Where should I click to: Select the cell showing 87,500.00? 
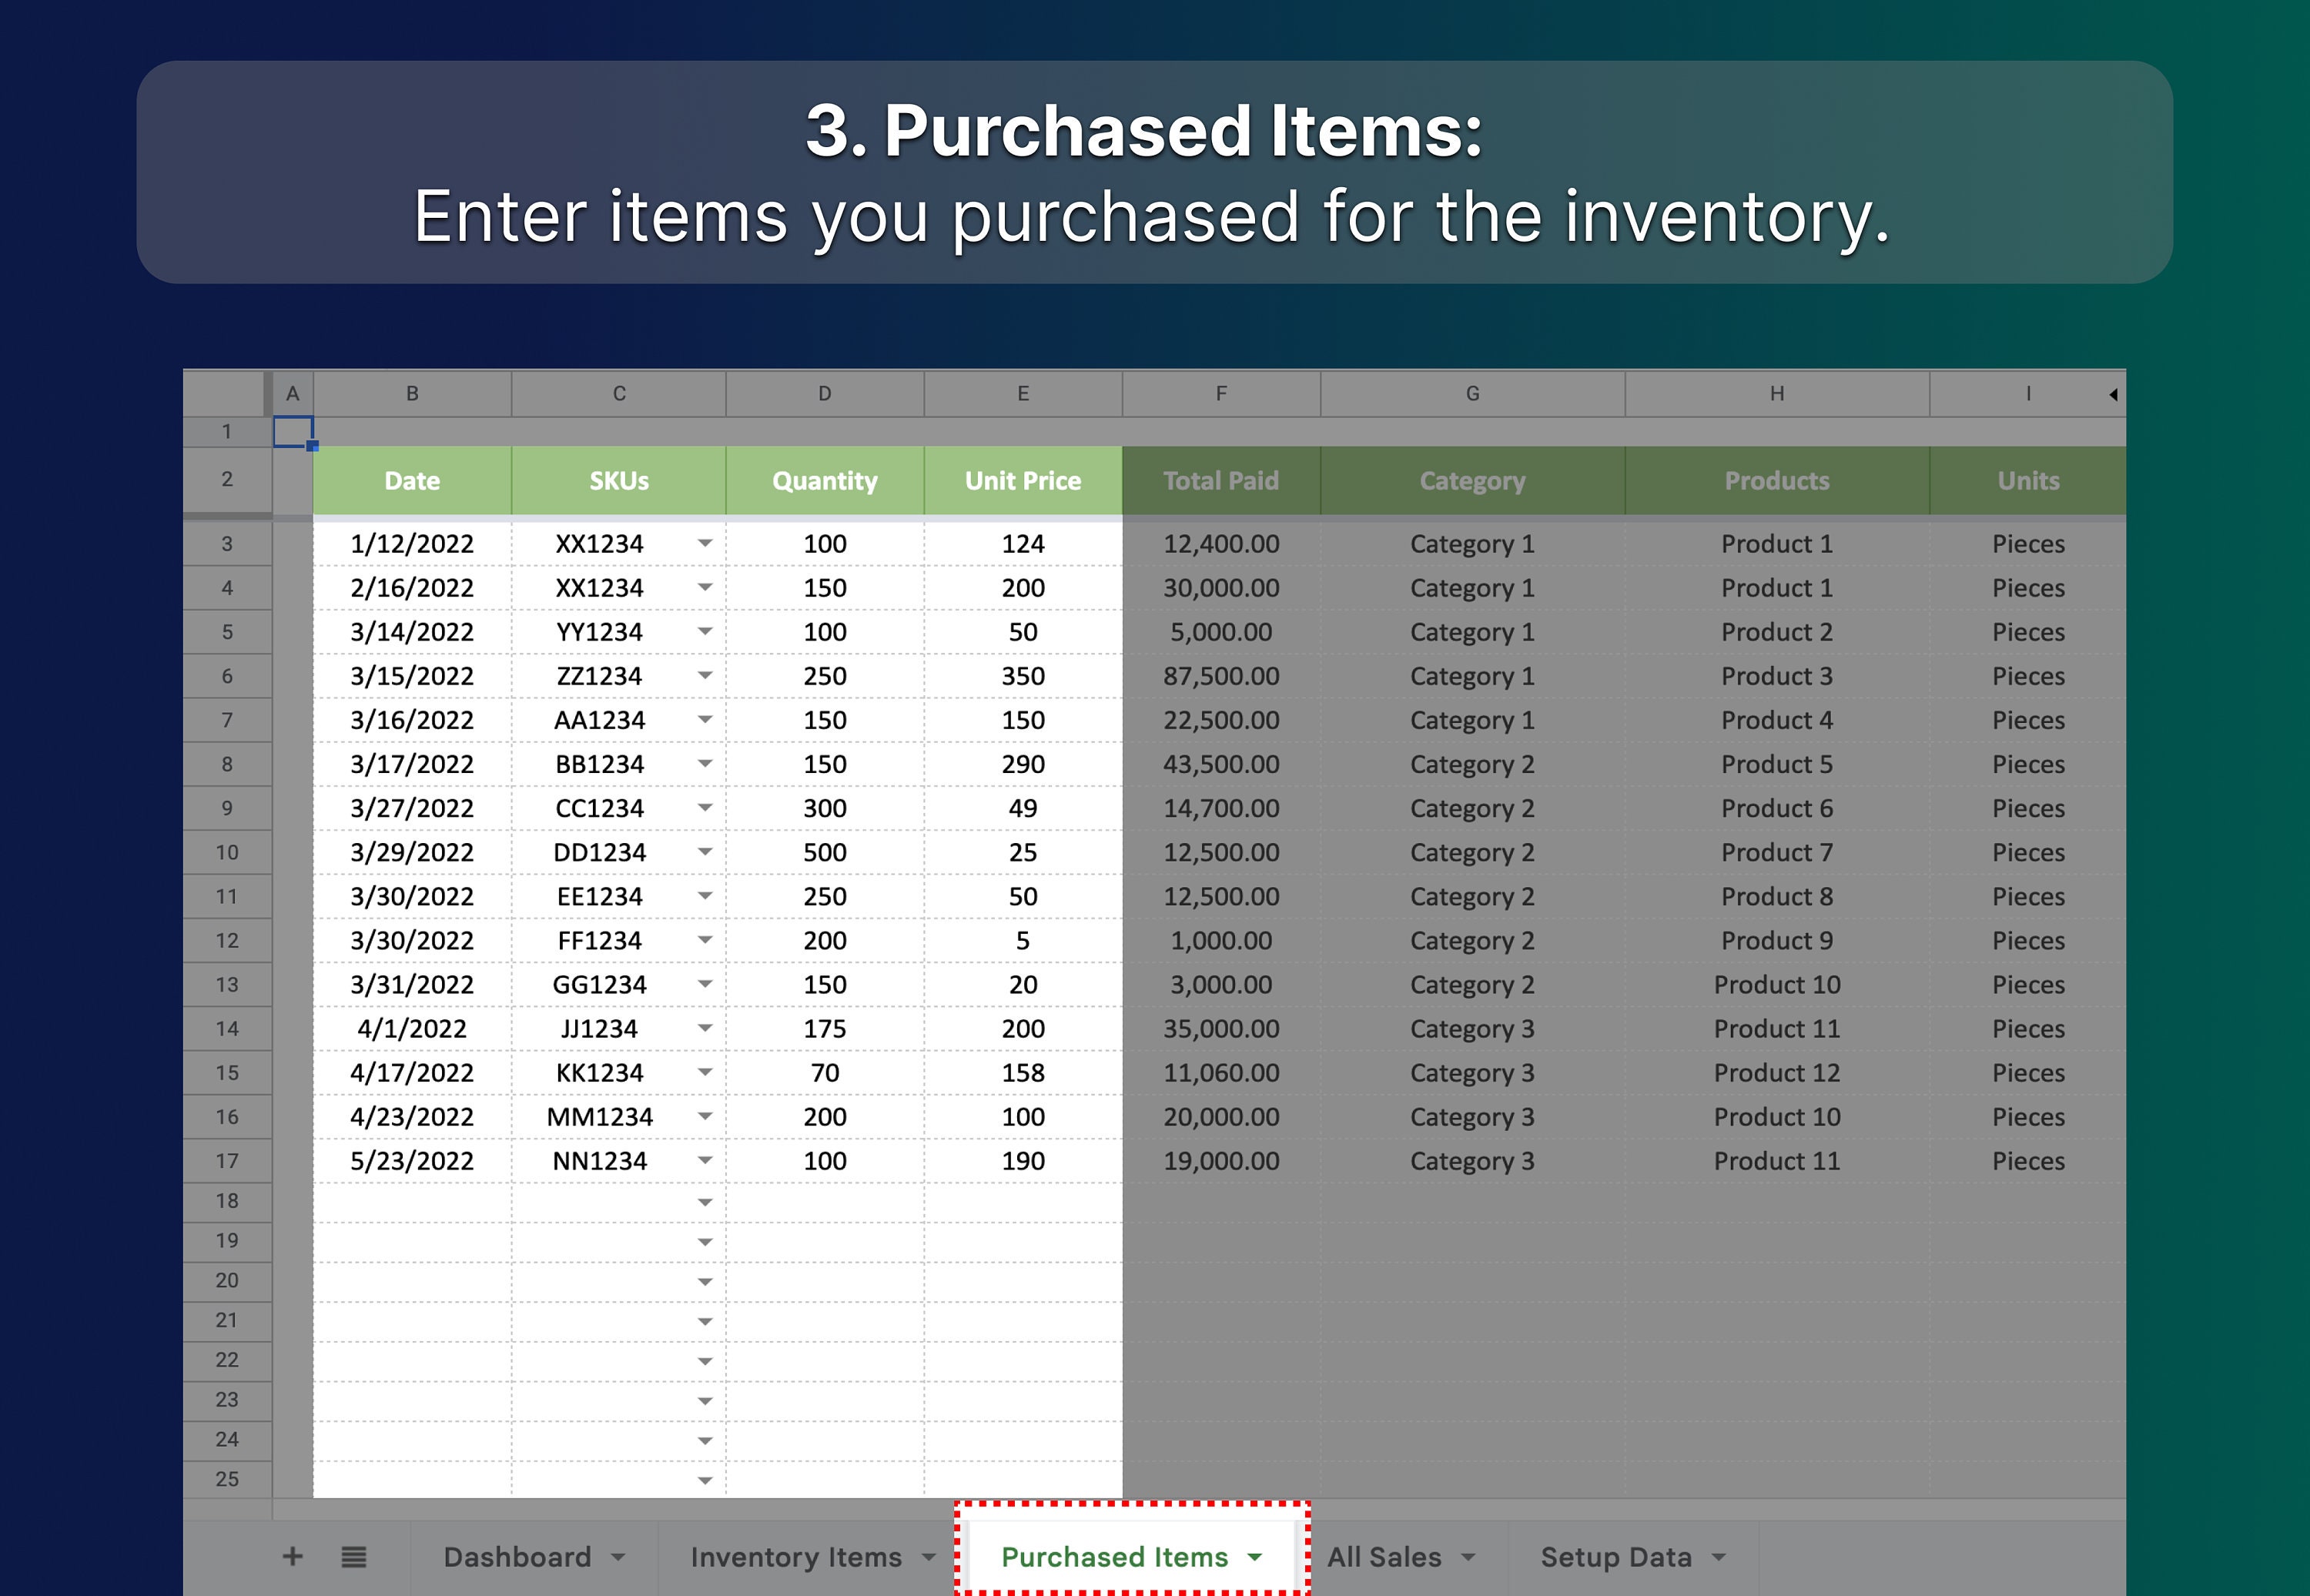(1221, 675)
